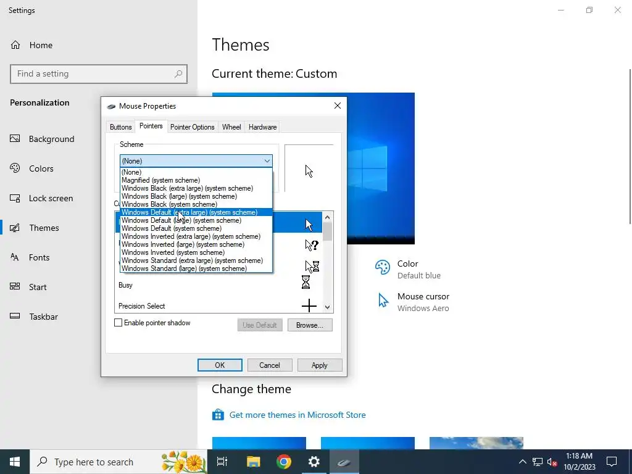Viewport: 632px width, 474px height.
Task: Collapse the Scheme dropdown arrow
Action: pos(267,161)
